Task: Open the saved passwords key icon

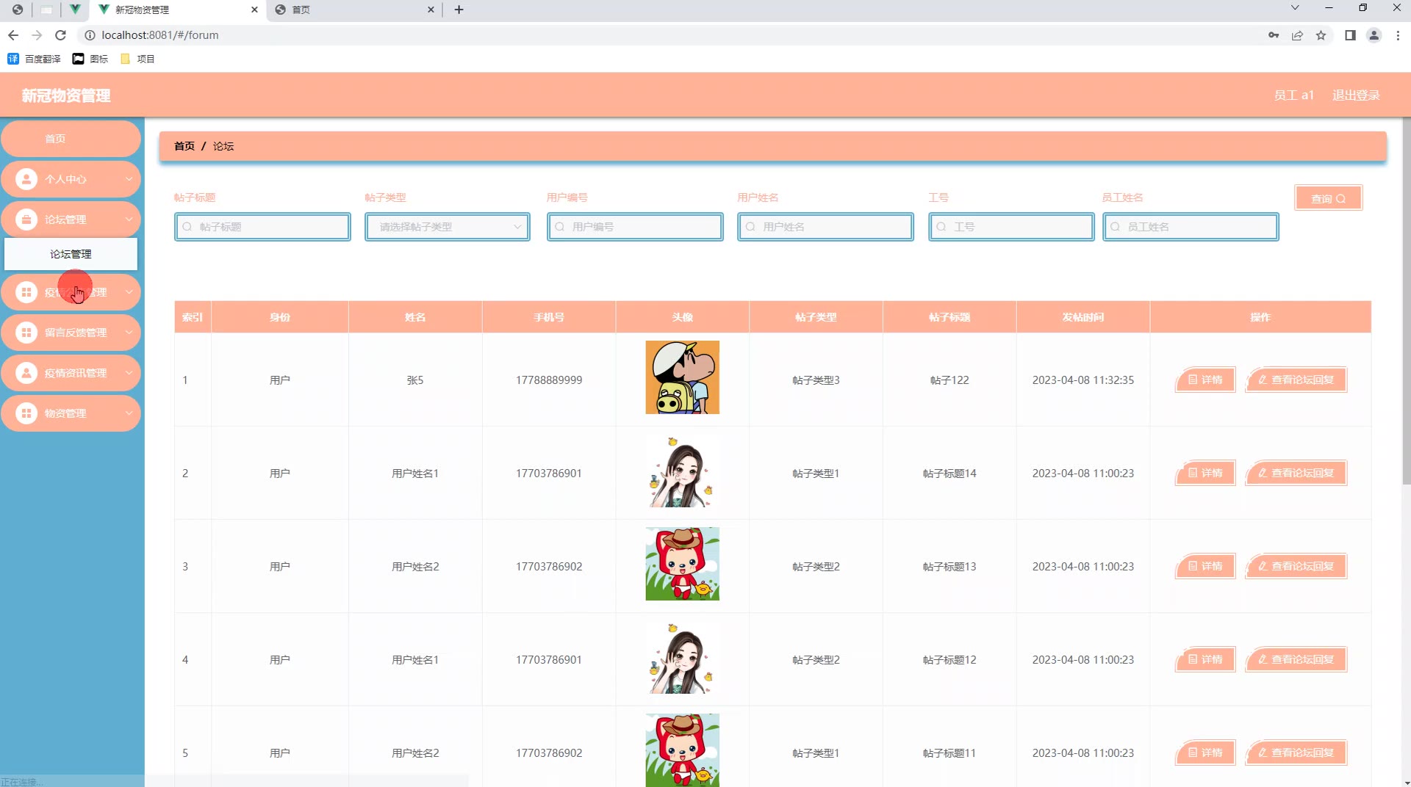Action: (1274, 35)
